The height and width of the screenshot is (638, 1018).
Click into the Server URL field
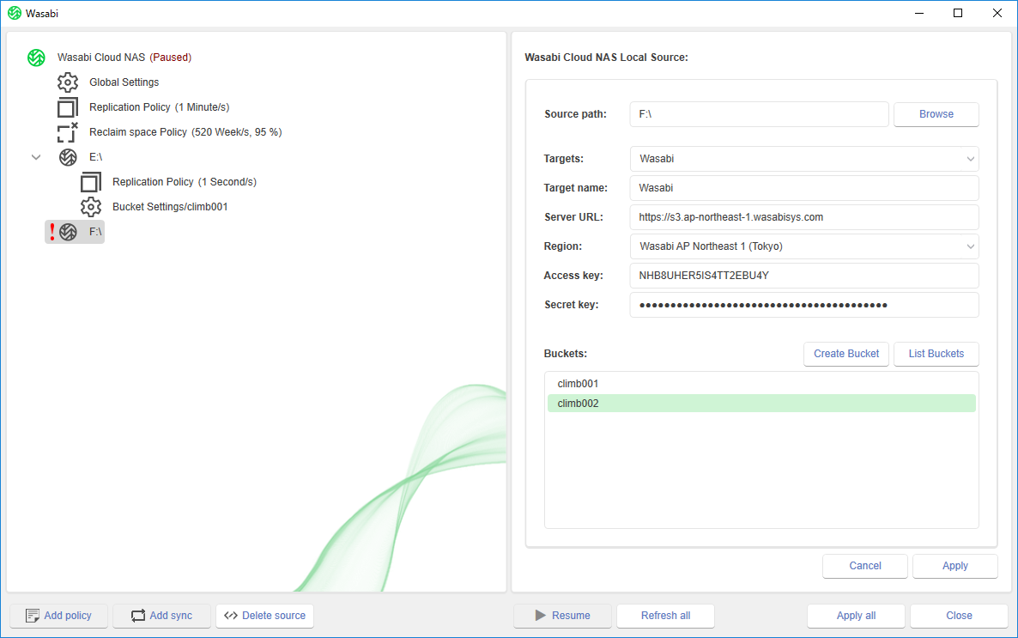pyautogui.click(x=803, y=217)
